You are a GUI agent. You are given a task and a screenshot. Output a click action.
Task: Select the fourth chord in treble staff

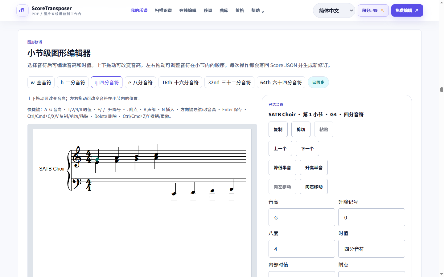[156, 156]
